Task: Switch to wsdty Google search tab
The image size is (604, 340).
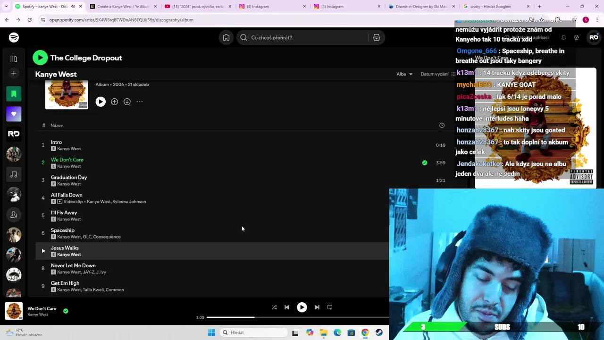Action: [x=497, y=7]
